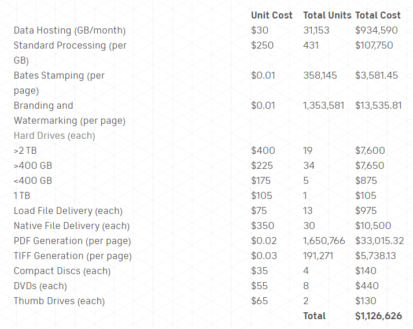Select the Bates Stamping row label
The image size is (413, 329).
59,76
